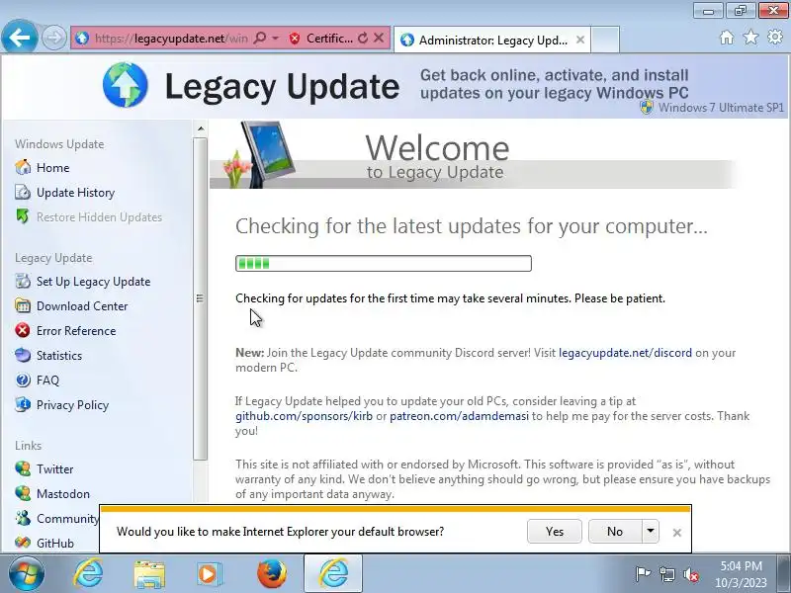
Task: Open the Tools gear menu
Action: (775, 38)
